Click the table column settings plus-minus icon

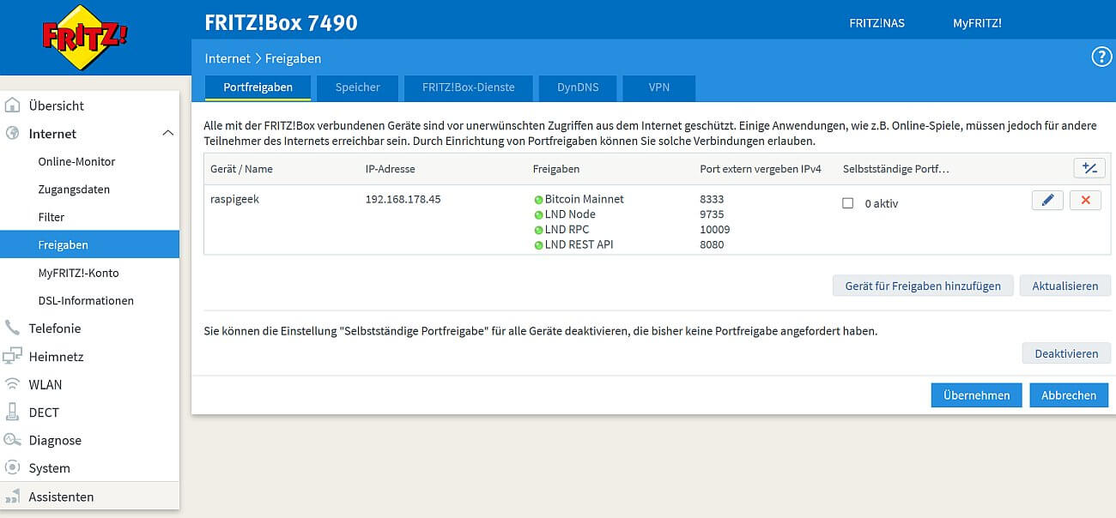coord(1089,168)
